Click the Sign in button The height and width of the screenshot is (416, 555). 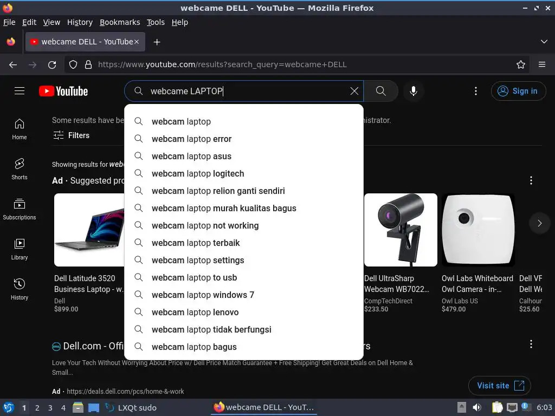[x=518, y=91]
